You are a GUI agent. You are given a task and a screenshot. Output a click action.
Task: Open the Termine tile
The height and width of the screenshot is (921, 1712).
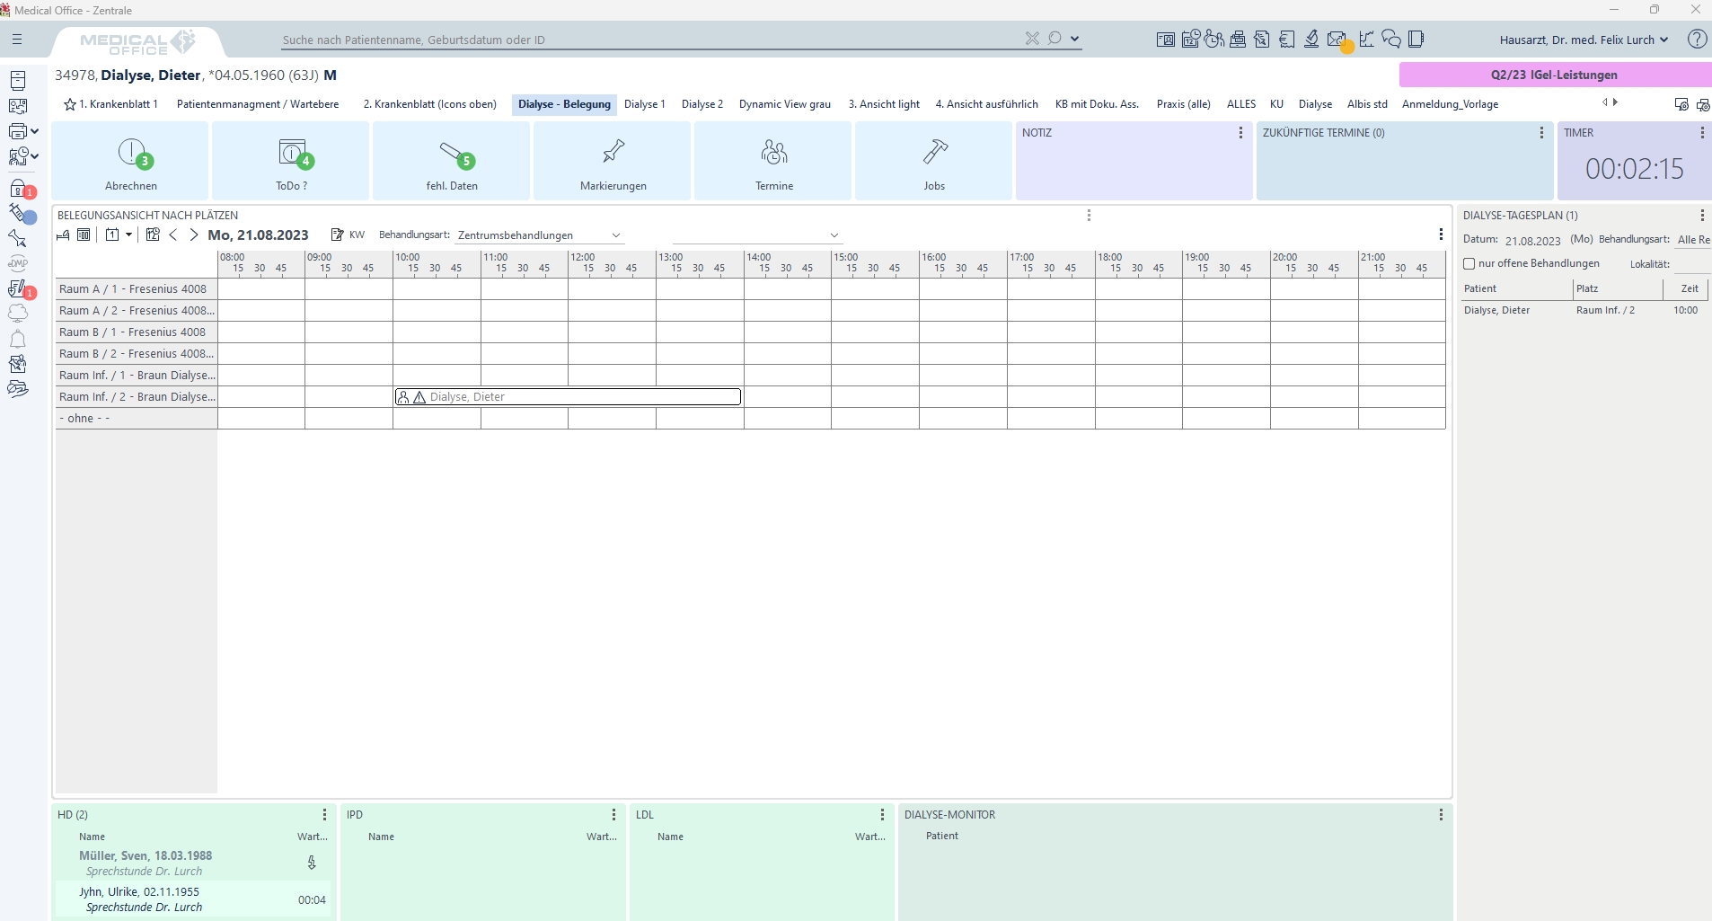(773, 161)
